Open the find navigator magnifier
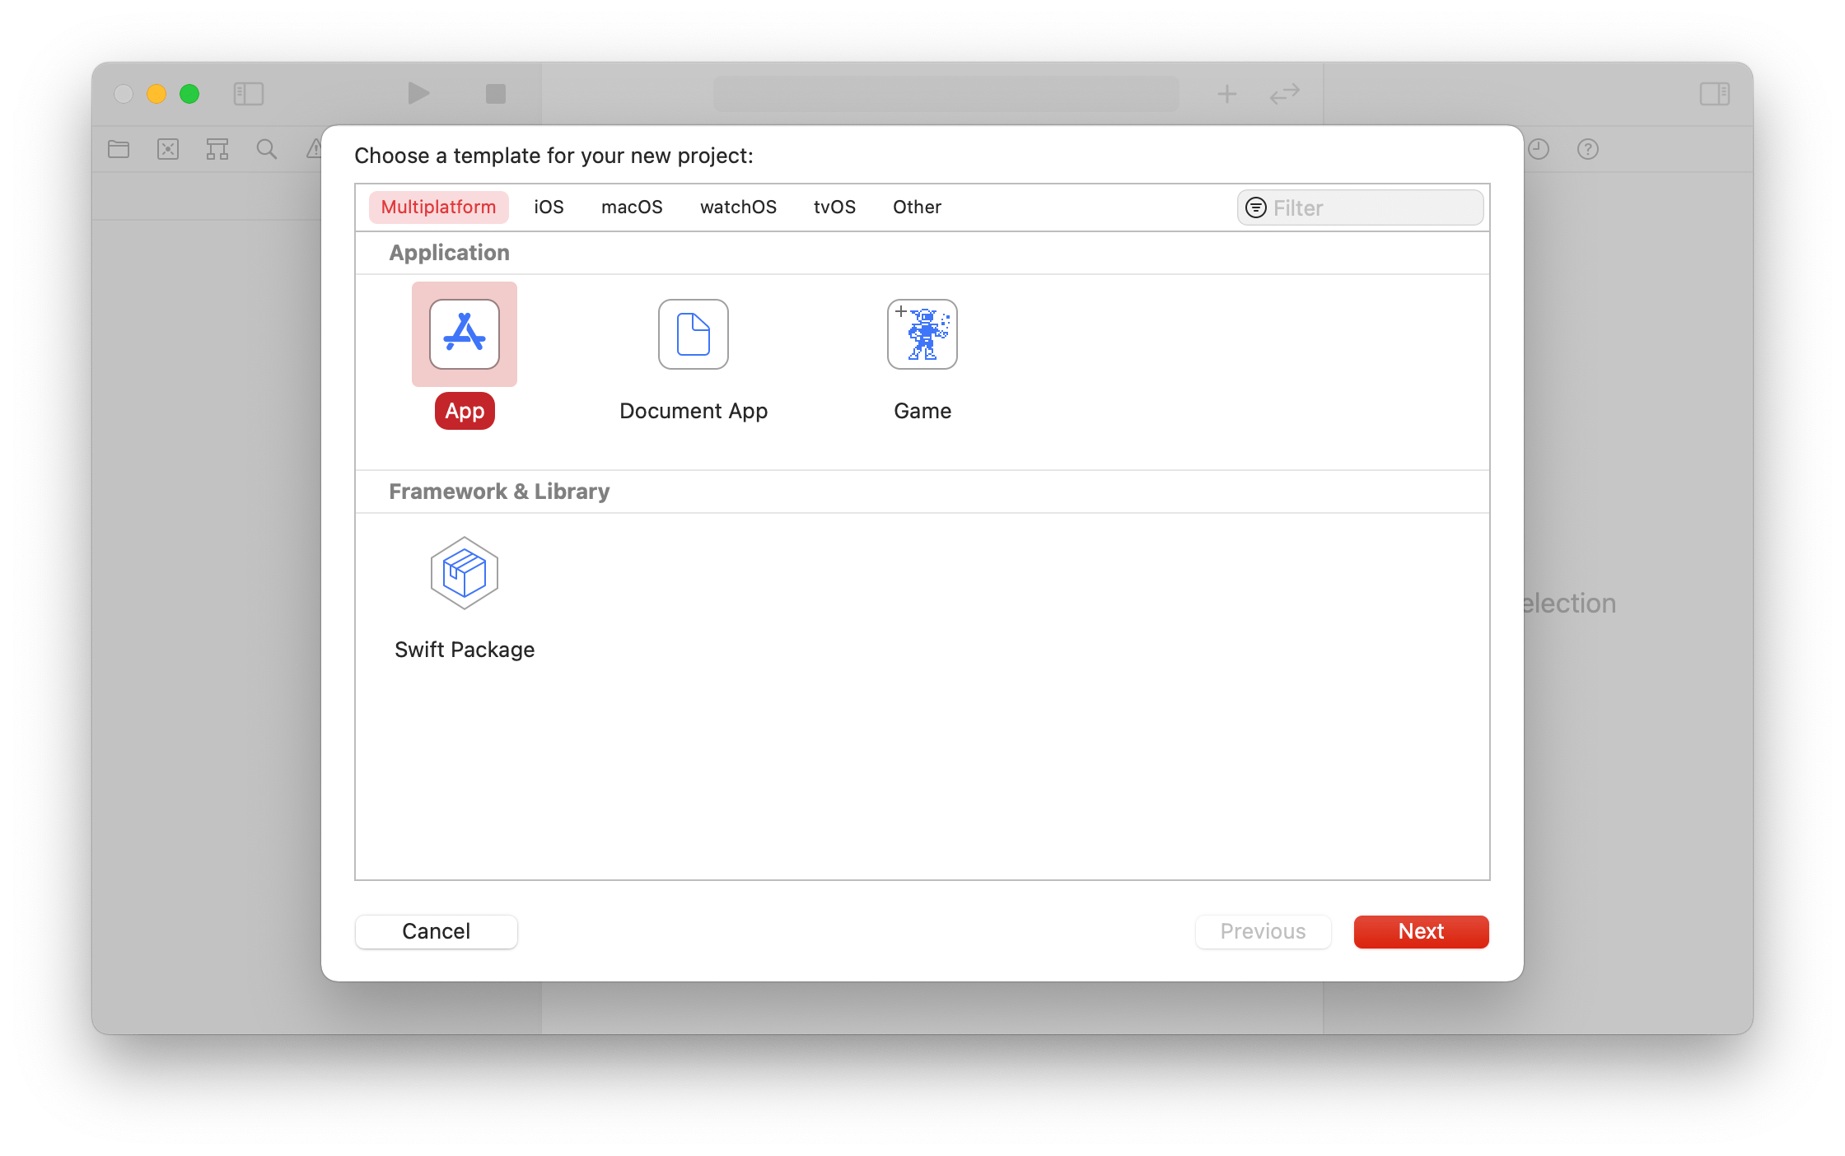This screenshot has height=1156, width=1845. [x=266, y=149]
